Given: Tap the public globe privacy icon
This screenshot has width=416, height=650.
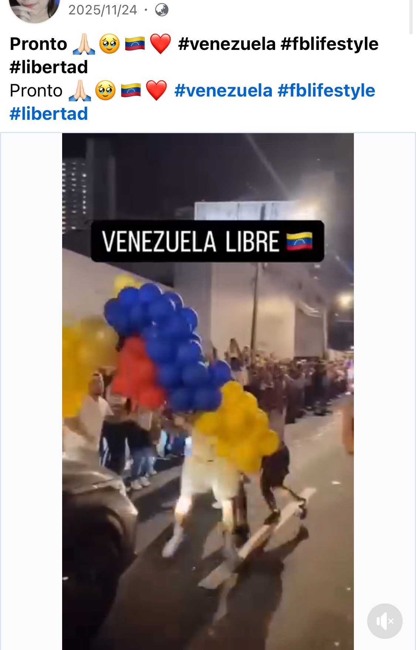Looking at the screenshot, I should tap(162, 10).
